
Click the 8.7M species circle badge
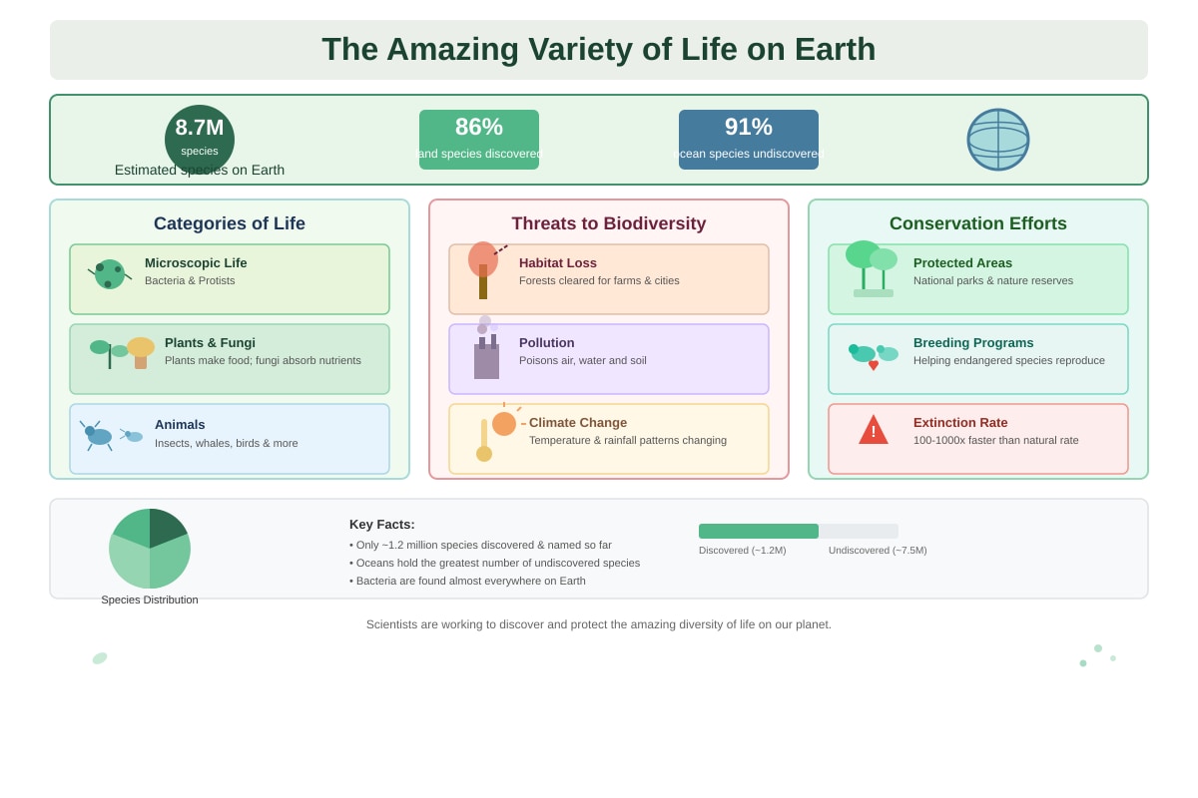point(200,140)
